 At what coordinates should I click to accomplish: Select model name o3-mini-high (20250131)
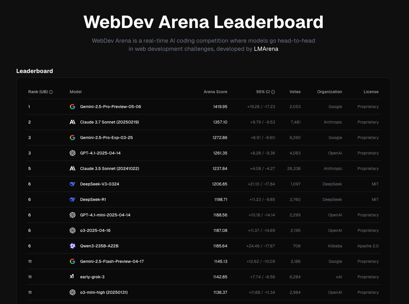104,292
